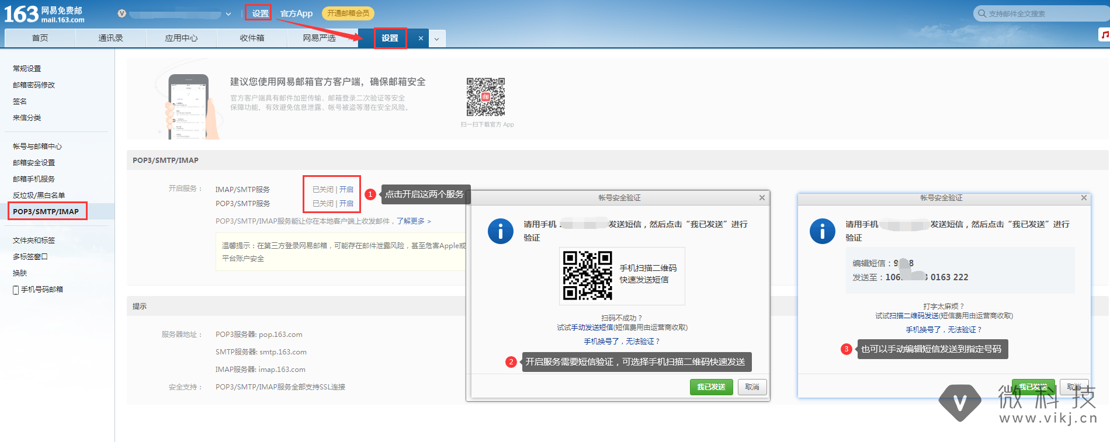This screenshot has width=1110, height=442.
Task: Click the QR code in the top banner
Action: click(485, 97)
